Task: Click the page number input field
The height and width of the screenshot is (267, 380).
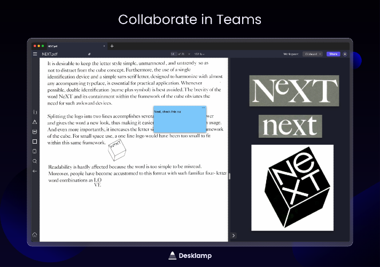Action: (x=173, y=54)
